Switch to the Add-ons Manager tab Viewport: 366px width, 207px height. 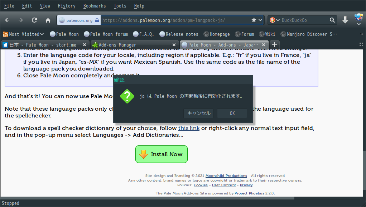click(134, 45)
